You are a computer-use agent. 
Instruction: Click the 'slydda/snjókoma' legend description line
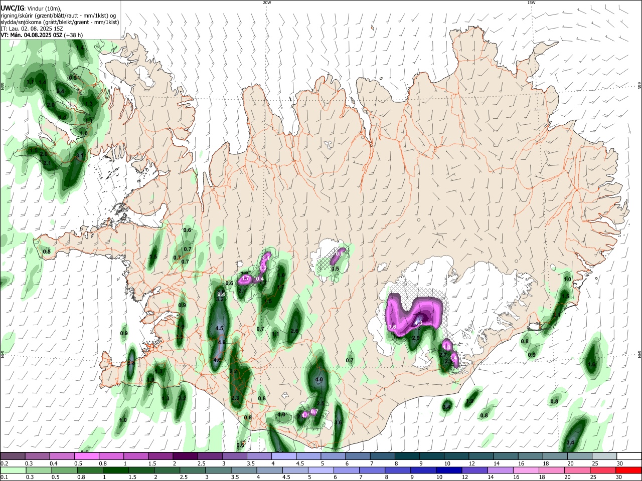(x=60, y=22)
